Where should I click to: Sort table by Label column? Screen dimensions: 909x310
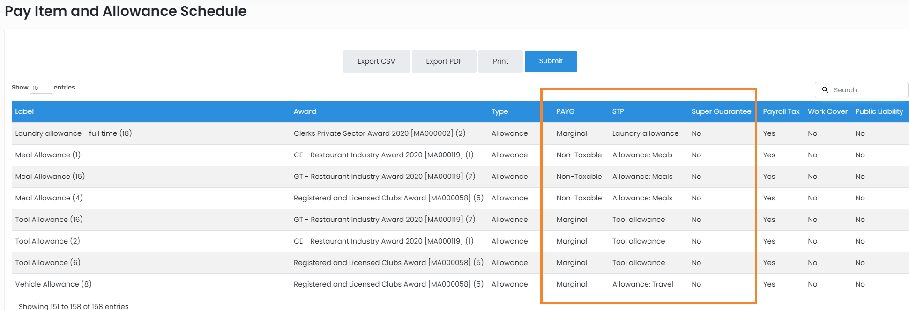click(x=24, y=111)
